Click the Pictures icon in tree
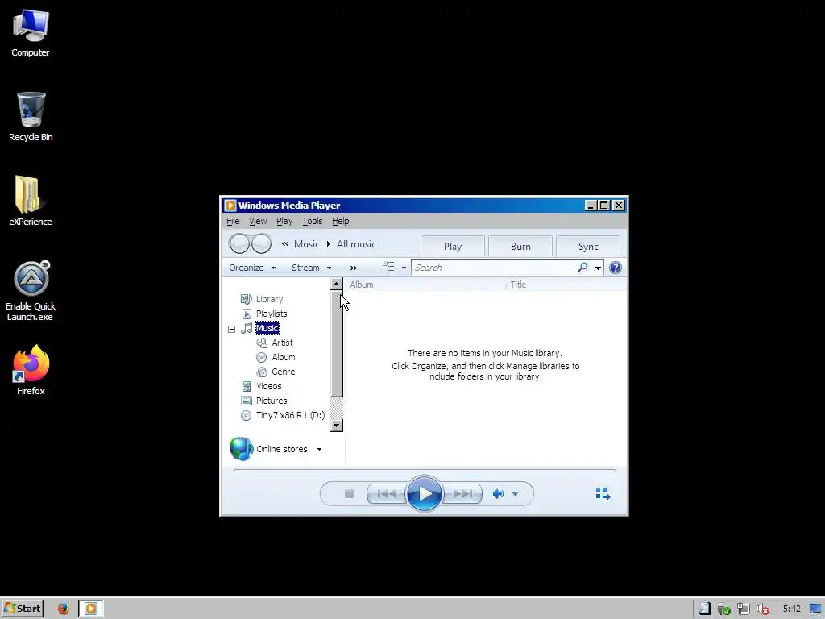The height and width of the screenshot is (619, 825). (247, 401)
